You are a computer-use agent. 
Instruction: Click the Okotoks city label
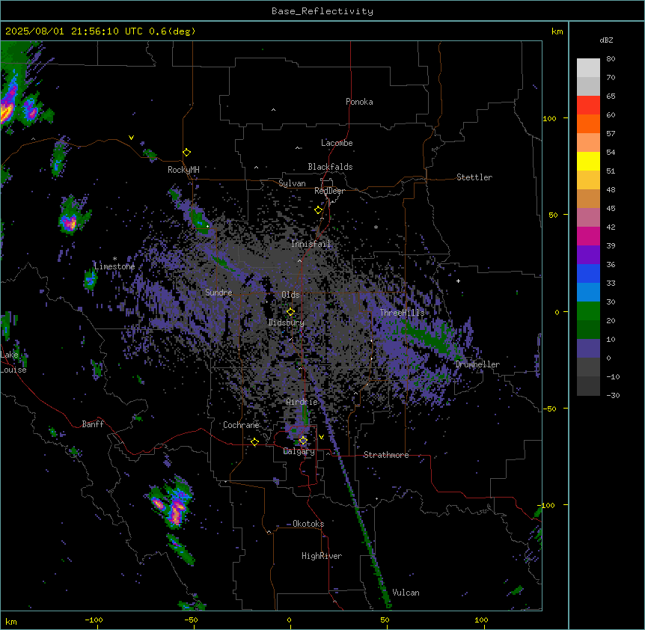[x=308, y=524]
